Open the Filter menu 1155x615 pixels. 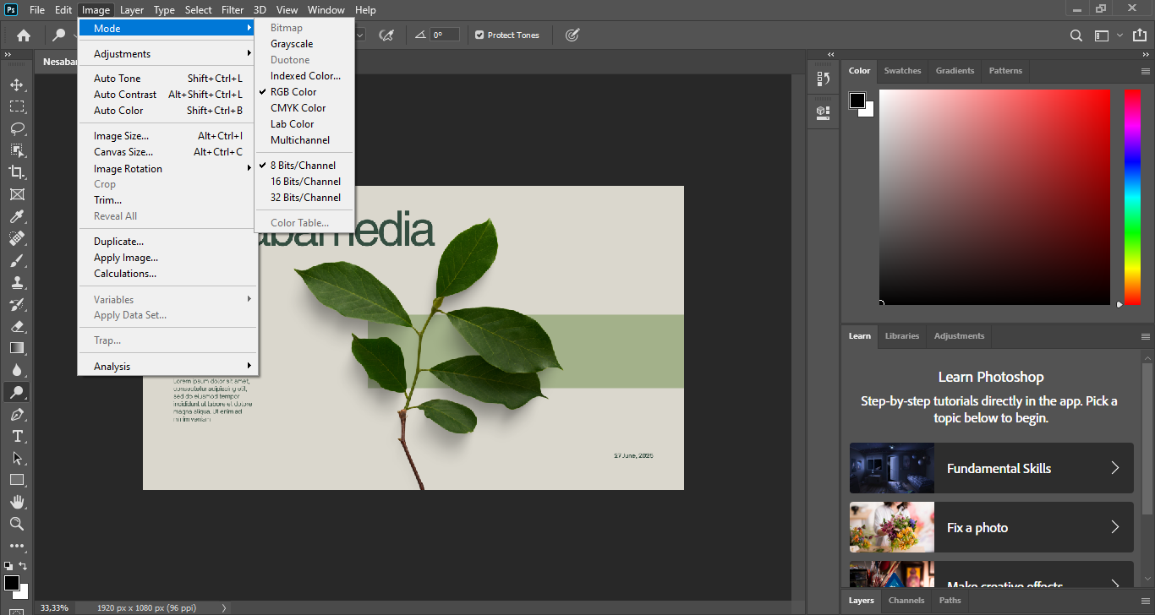pyautogui.click(x=233, y=10)
